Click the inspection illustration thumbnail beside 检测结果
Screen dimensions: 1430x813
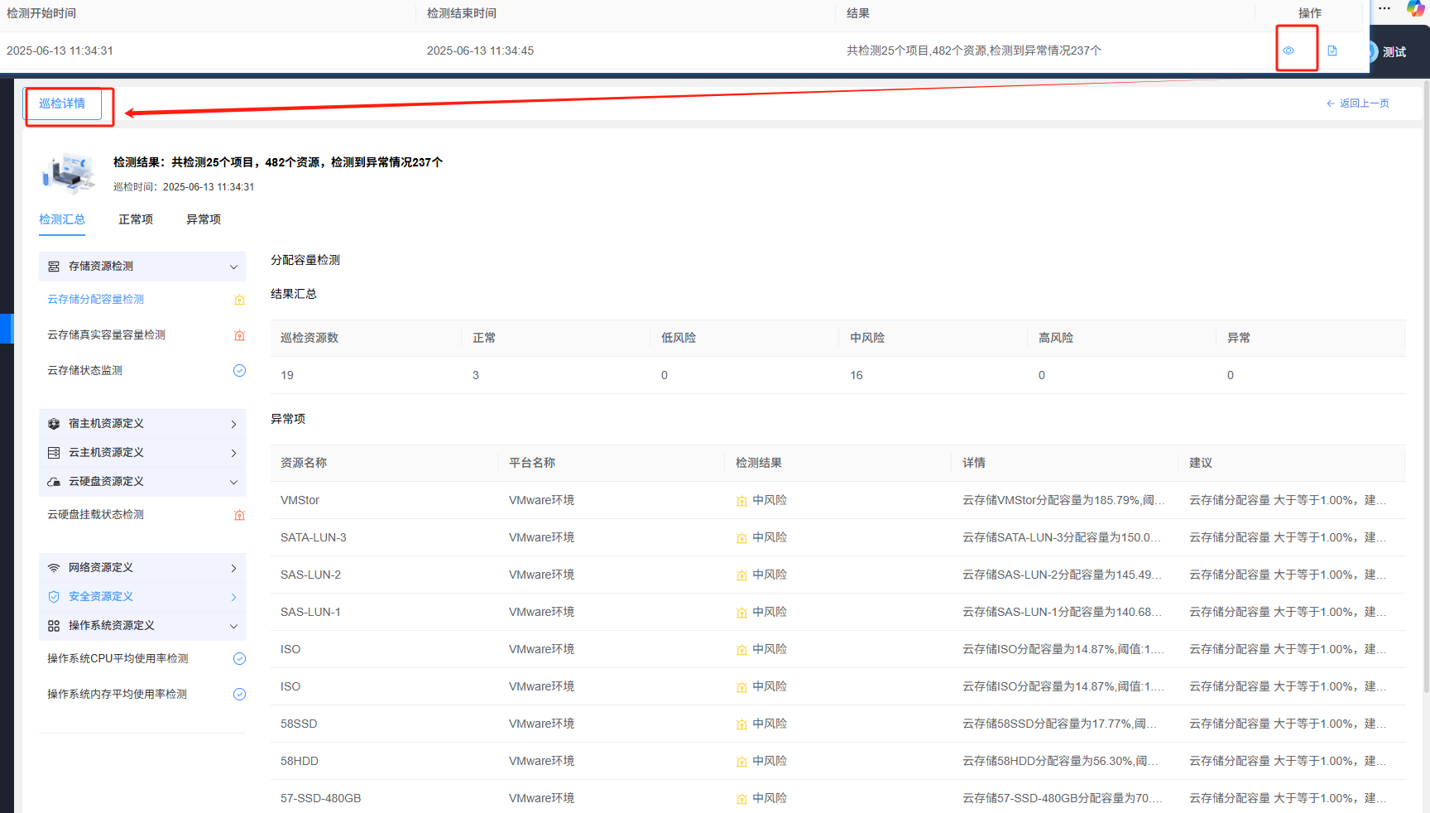[68, 172]
